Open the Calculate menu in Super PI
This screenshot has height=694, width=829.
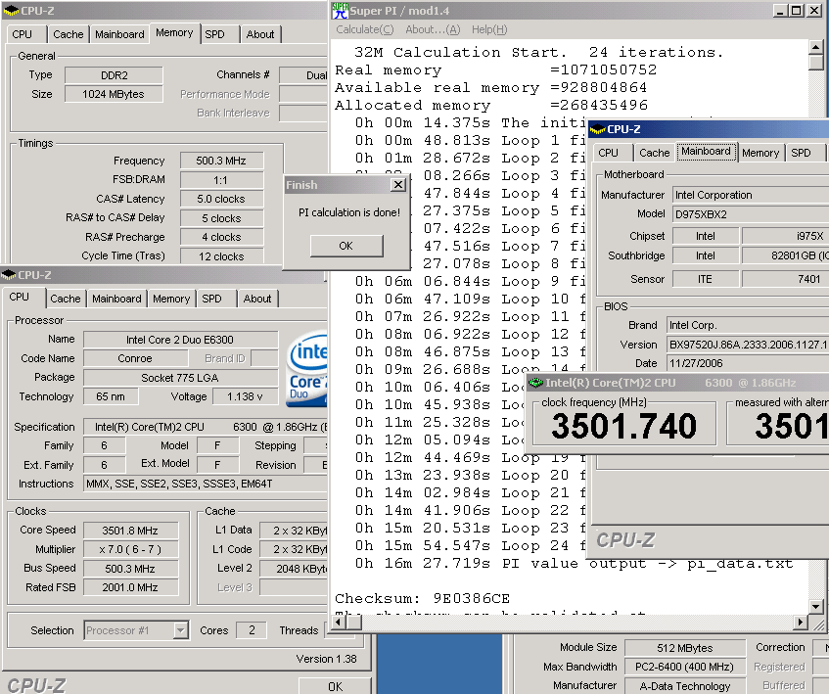pyautogui.click(x=365, y=29)
